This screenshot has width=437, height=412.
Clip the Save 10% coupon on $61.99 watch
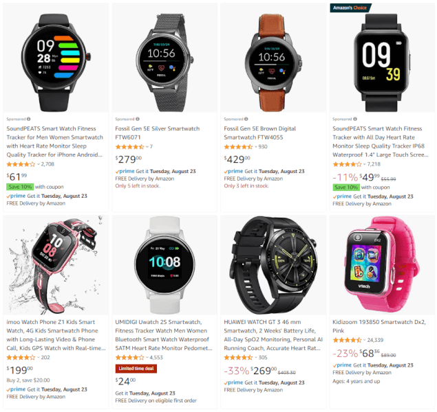pyautogui.click(x=20, y=187)
